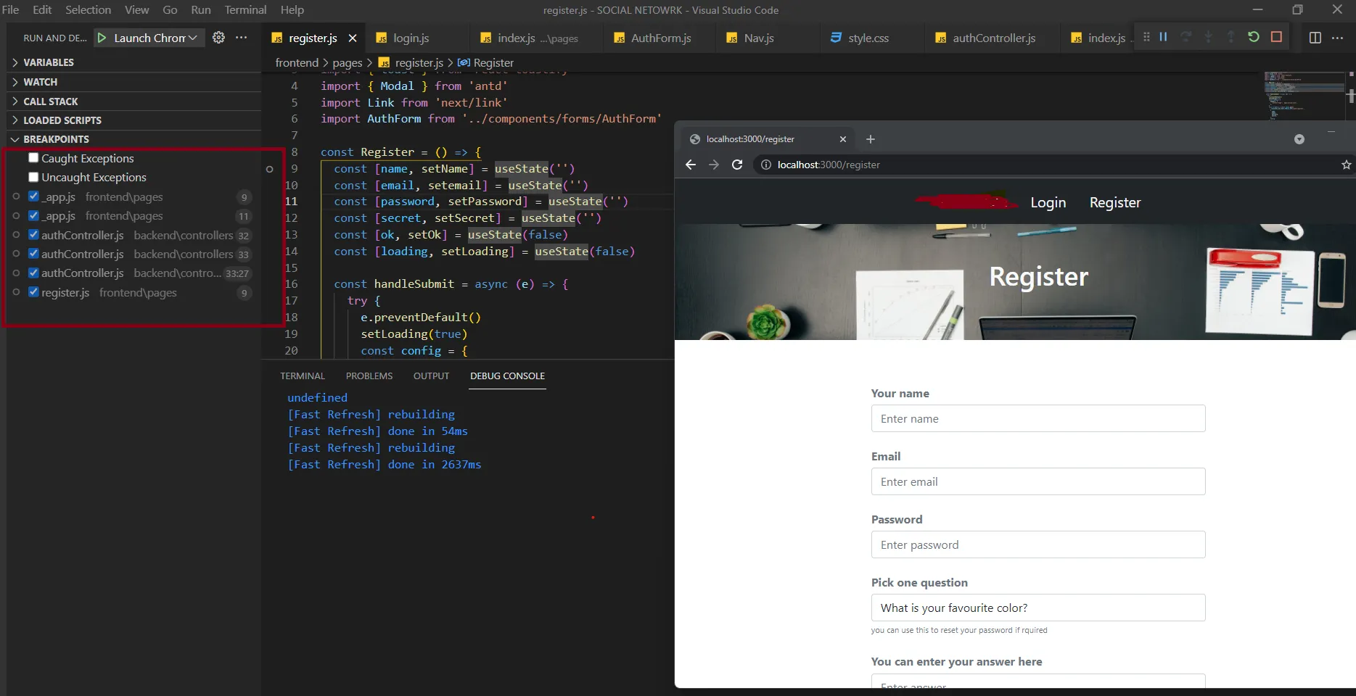Switch to the authController.js editor tab

993,38
